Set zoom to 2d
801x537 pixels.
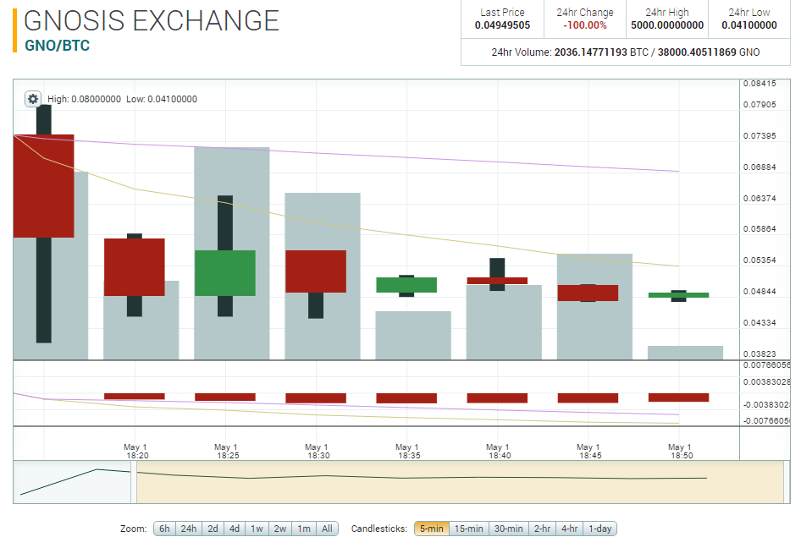pos(213,529)
